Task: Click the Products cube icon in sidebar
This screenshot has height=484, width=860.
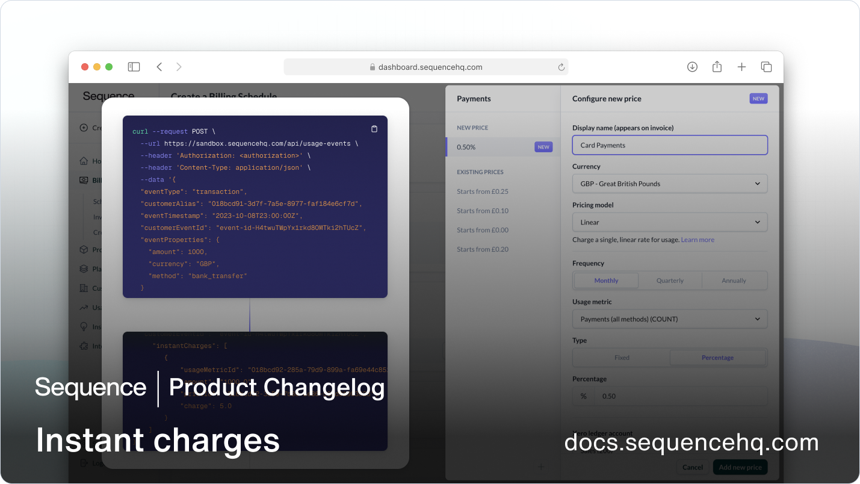Action: [x=84, y=249]
